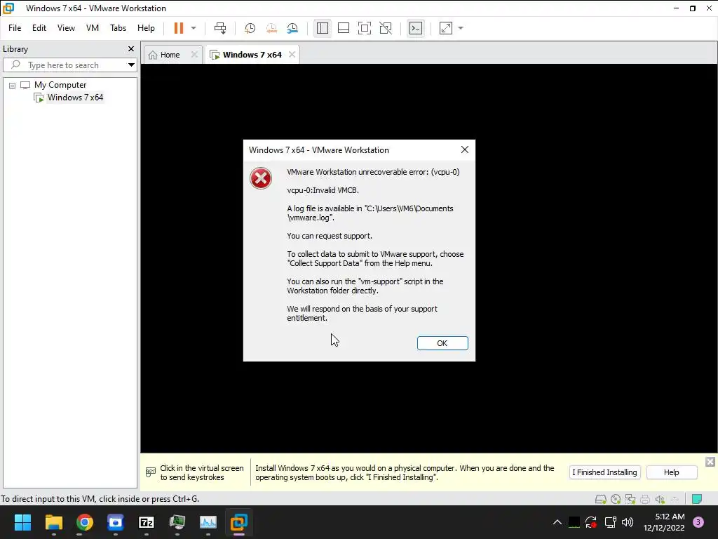Click the USB controller status bar icon
The height and width of the screenshot is (539, 718).
click(x=675, y=499)
